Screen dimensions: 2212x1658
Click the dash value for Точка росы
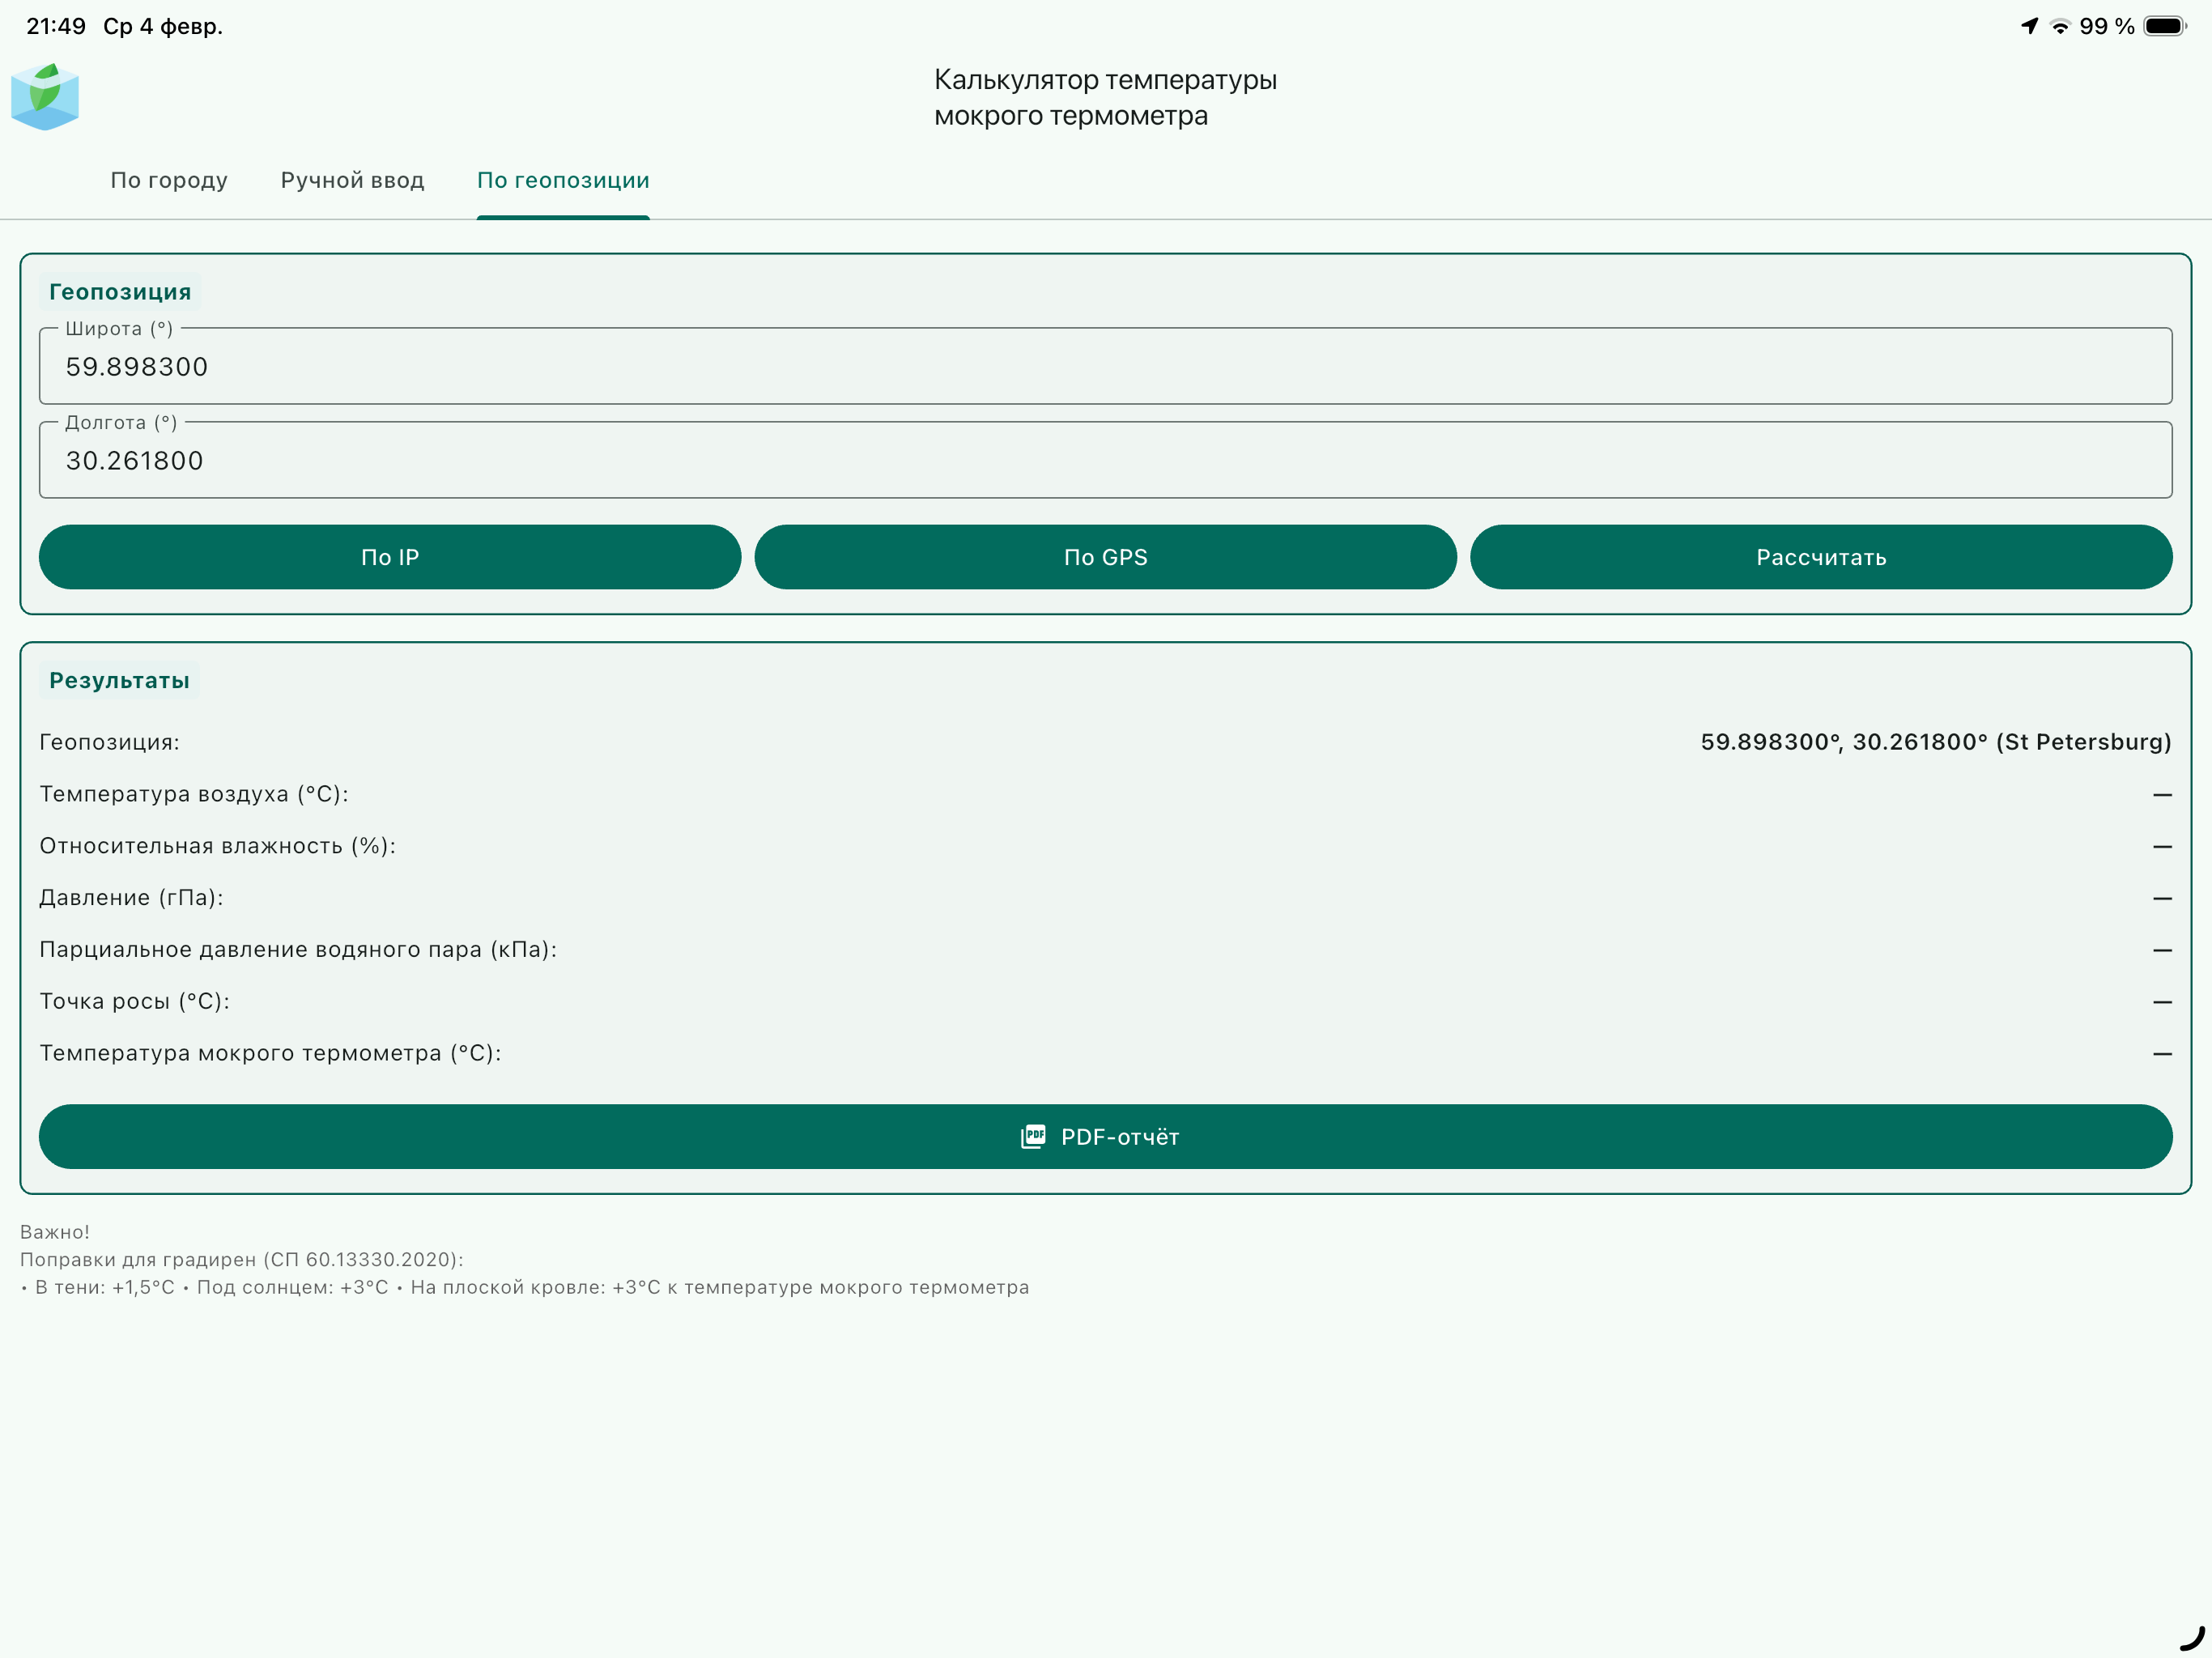pyautogui.click(x=2162, y=1002)
